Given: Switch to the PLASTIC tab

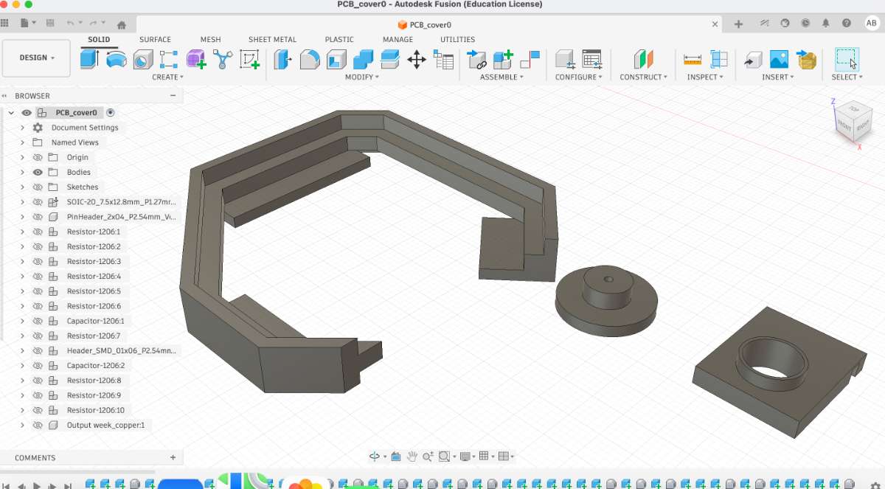Looking at the screenshot, I should (339, 40).
